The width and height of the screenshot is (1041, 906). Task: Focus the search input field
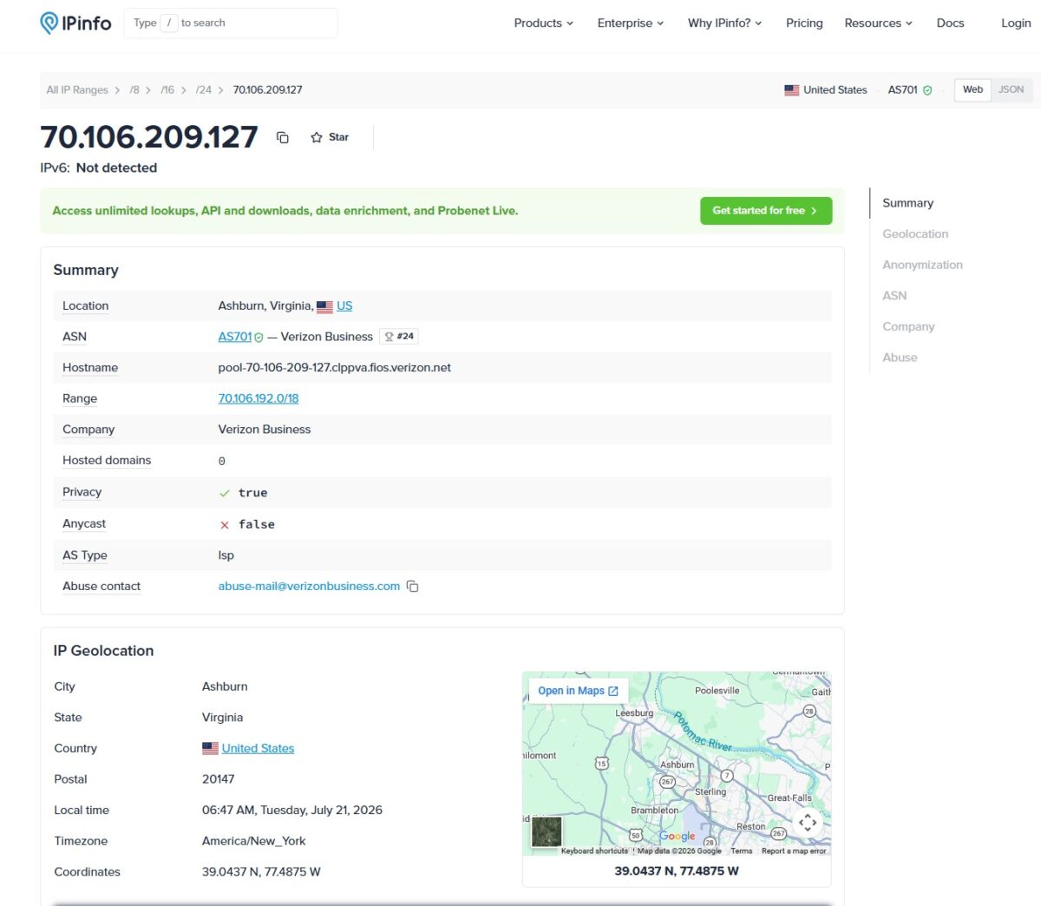(231, 23)
